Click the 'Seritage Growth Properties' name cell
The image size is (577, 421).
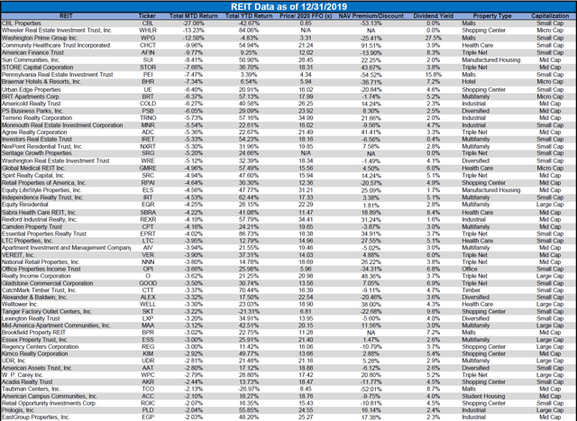point(36,153)
